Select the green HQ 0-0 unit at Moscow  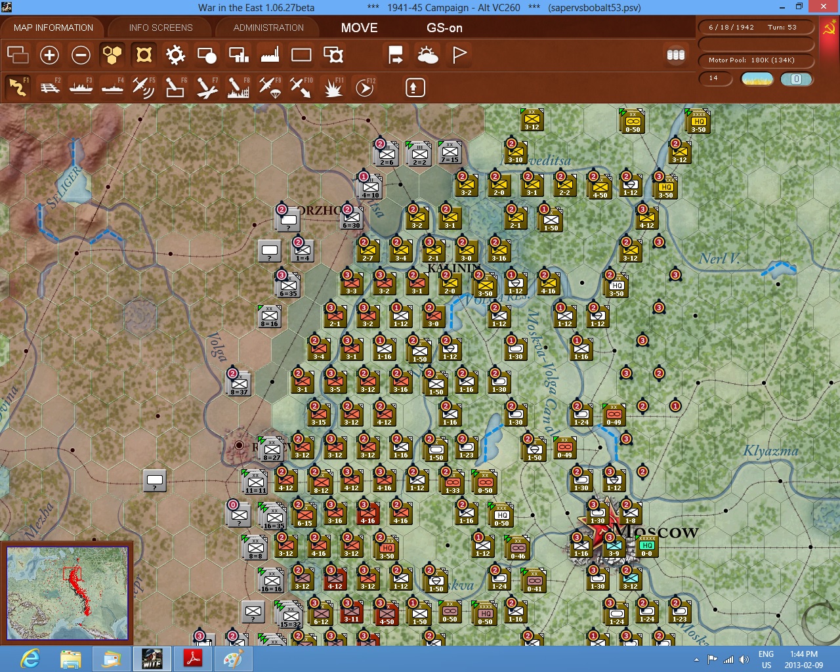[x=647, y=546]
